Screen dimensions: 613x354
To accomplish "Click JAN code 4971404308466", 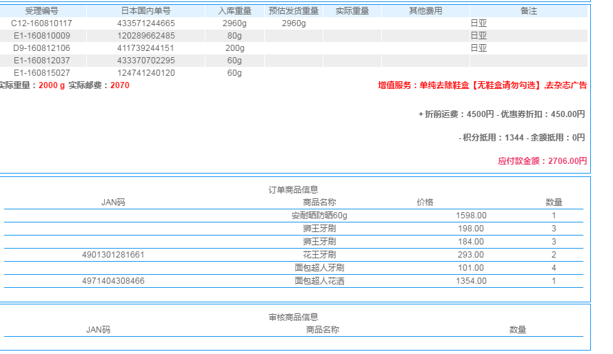I will coord(113,281).
